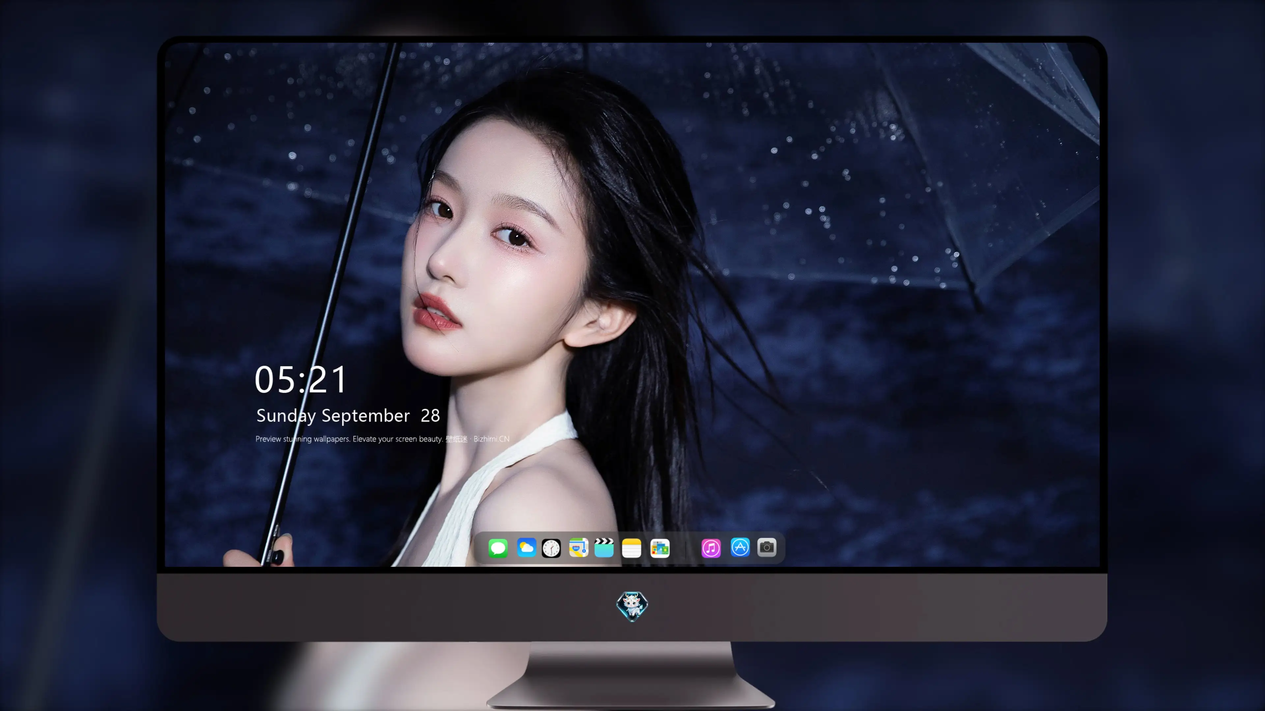1265x711 pixels.
Task: Click the 05:21 clock display
Action: tap(300, 379)
